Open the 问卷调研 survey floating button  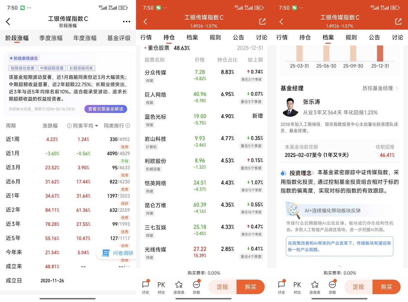[x=117, y=253]
